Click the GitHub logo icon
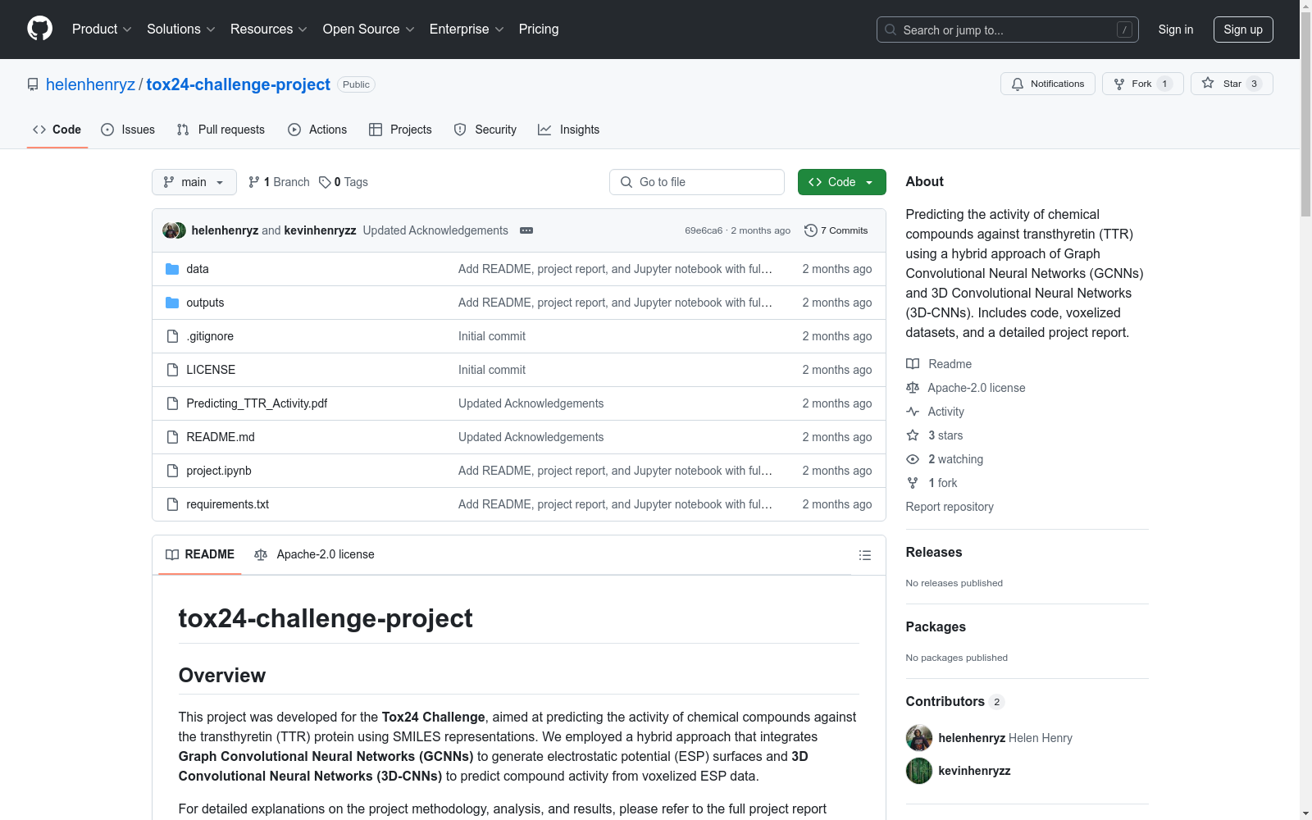This screenshot has width=1312, height=820. tap(39, 29)
